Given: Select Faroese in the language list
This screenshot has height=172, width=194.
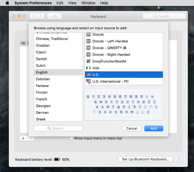Looking at the screenshot, I should tap(58, 86).
